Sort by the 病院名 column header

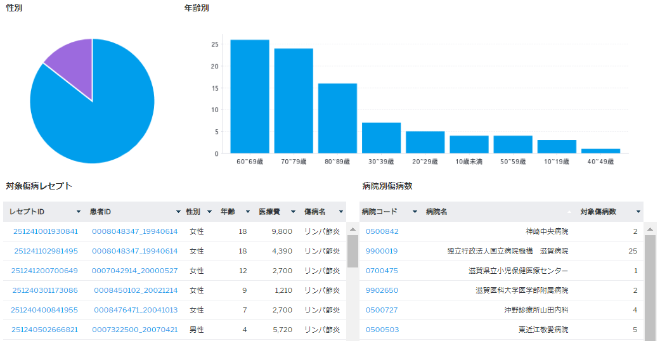coord(436,212)
